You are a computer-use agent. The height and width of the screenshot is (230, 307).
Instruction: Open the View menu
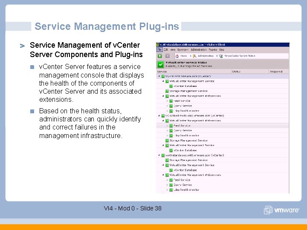click(173, 50)
